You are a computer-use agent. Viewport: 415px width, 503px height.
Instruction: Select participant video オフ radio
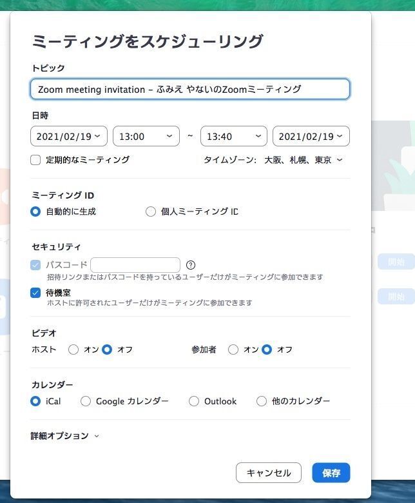(267, 350)
